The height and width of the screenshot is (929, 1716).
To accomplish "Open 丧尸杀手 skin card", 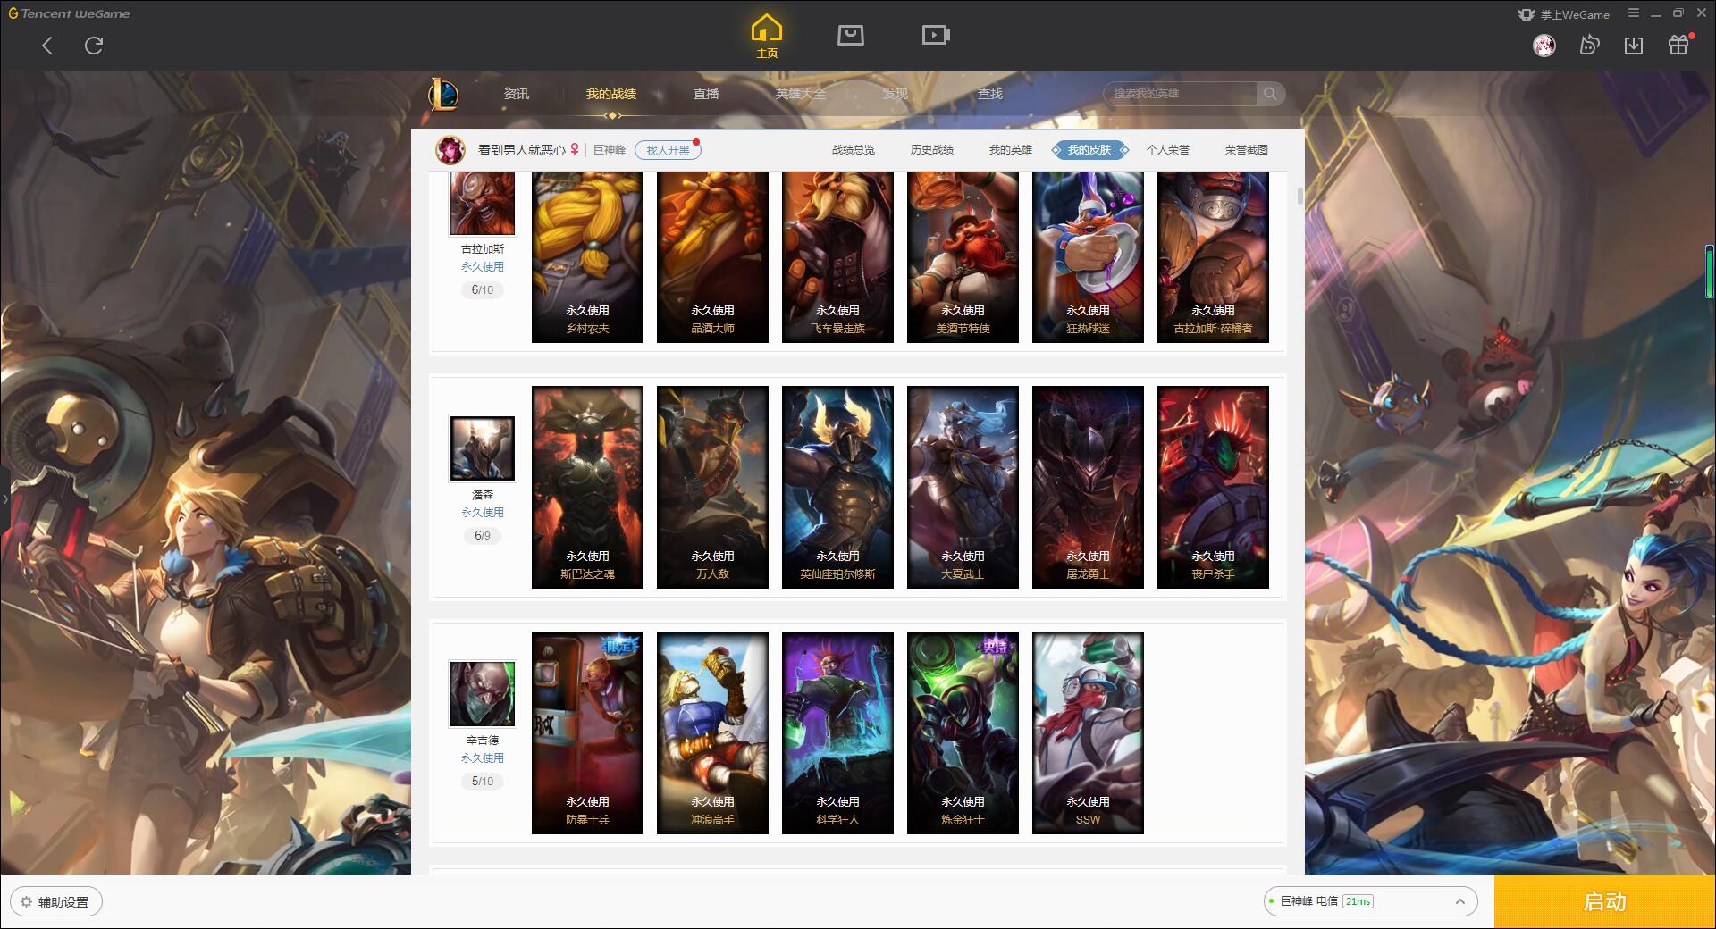I will tap(1213, 487).
